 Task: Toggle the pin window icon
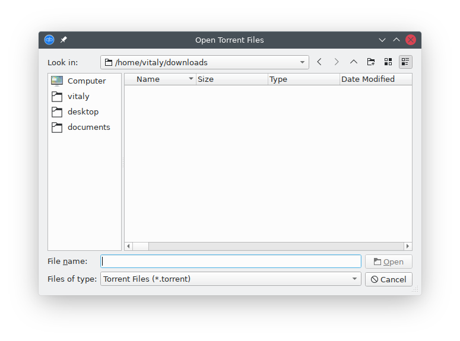[x=64, y=40]
